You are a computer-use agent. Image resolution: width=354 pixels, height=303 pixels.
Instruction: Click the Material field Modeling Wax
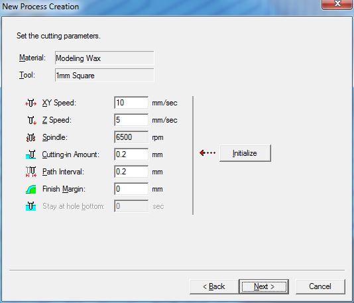pos(105,58)
